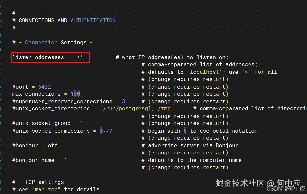
Task: Click the #unix_socket_permissions setting name
Action: point(51,131)
